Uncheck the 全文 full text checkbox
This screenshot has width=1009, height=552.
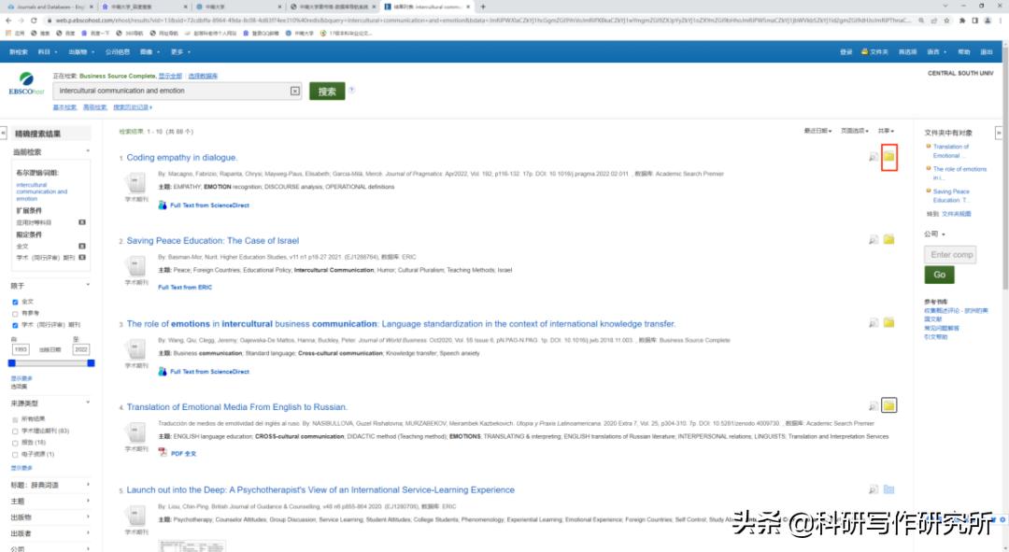tap(15, 302)
